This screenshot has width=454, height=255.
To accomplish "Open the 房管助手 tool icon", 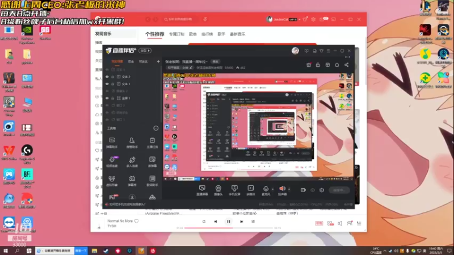I will point(132,143).
